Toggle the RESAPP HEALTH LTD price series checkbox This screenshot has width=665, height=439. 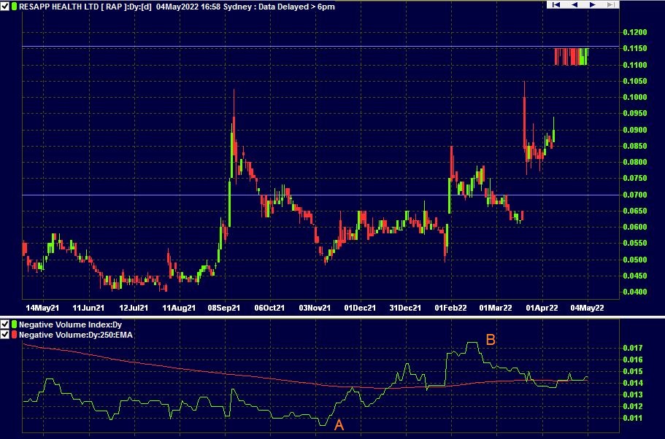point(4,7)
